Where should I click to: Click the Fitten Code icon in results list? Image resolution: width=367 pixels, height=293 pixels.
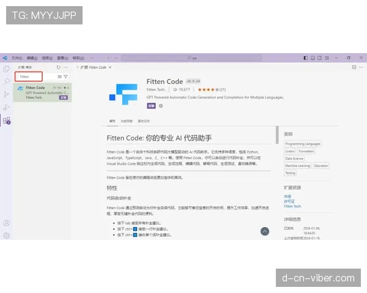[20, 89]
